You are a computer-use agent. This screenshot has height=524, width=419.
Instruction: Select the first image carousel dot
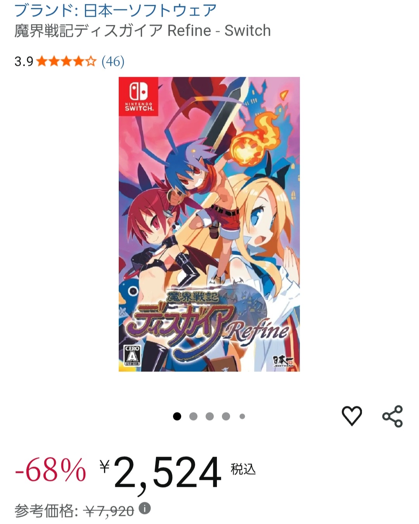coord(177,416)
